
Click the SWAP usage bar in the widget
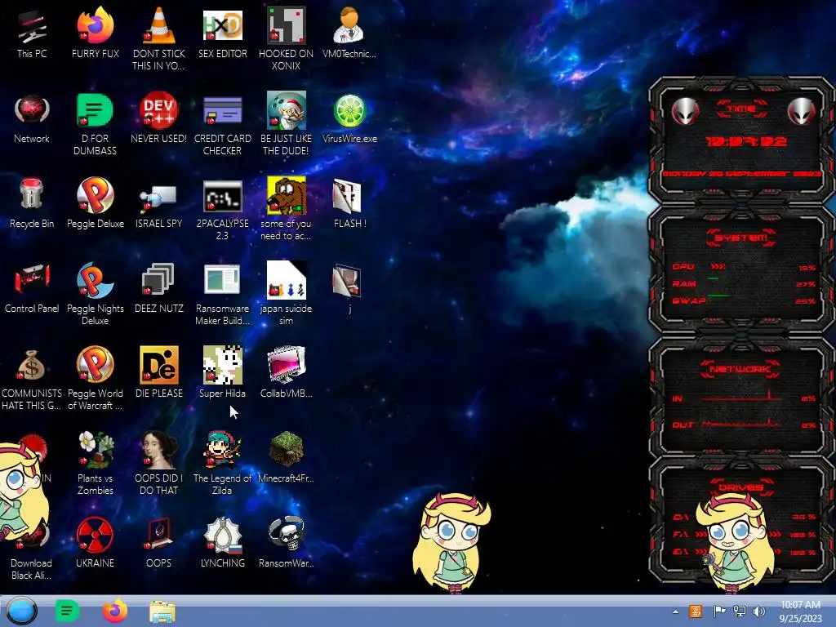tap(745, 300)
